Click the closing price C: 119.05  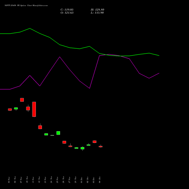tap(67, 10)
